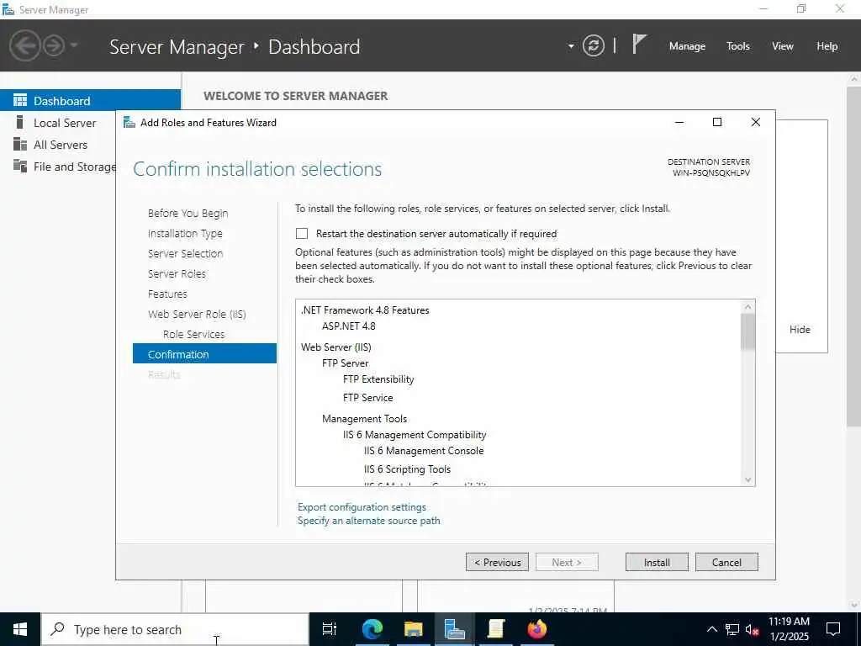Go to Server Roles step
This screenshot has height=646, width=861.
click(177, 273)
